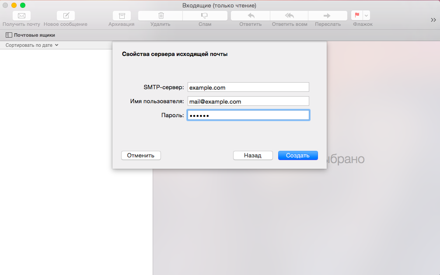Click the Spam thumbs-down icon

click(205, 16)
